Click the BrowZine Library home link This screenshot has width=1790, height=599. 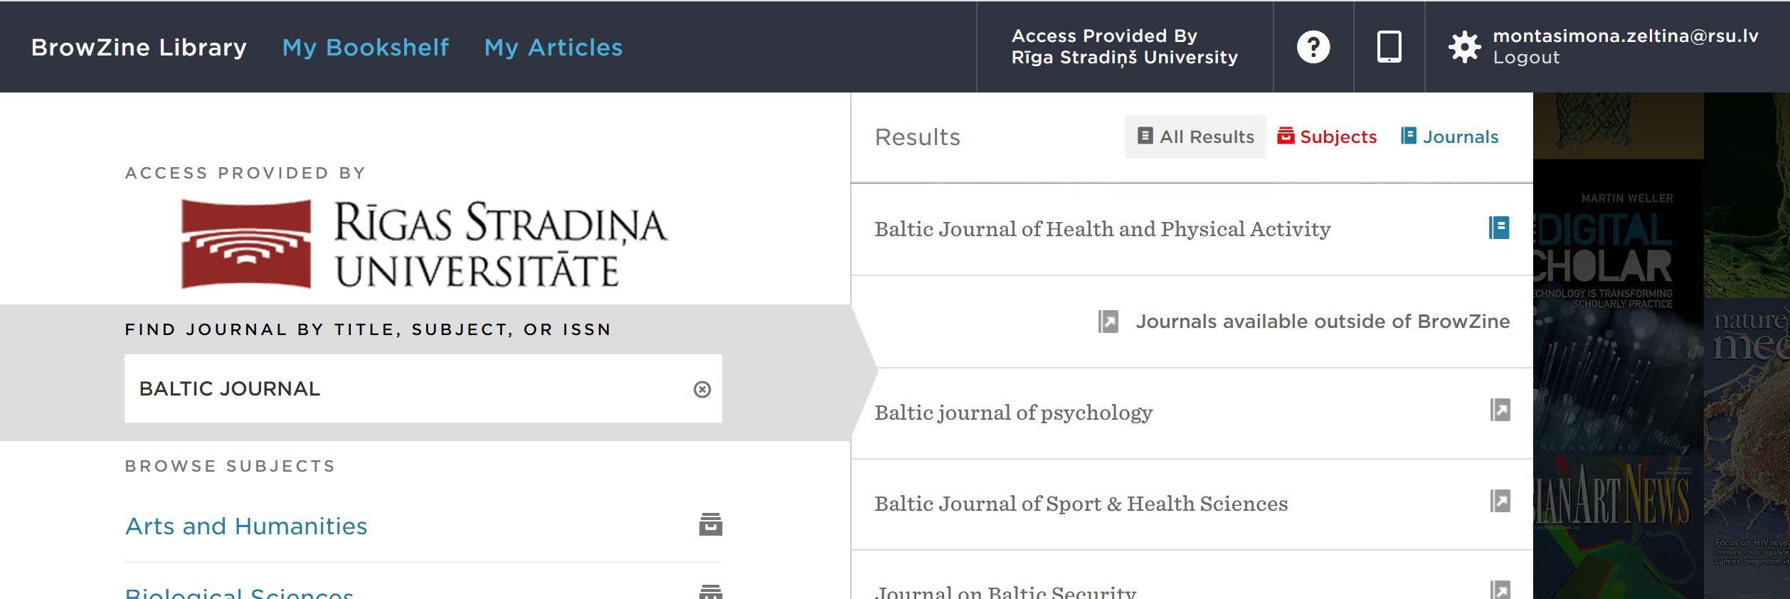[x=139, y=47]
